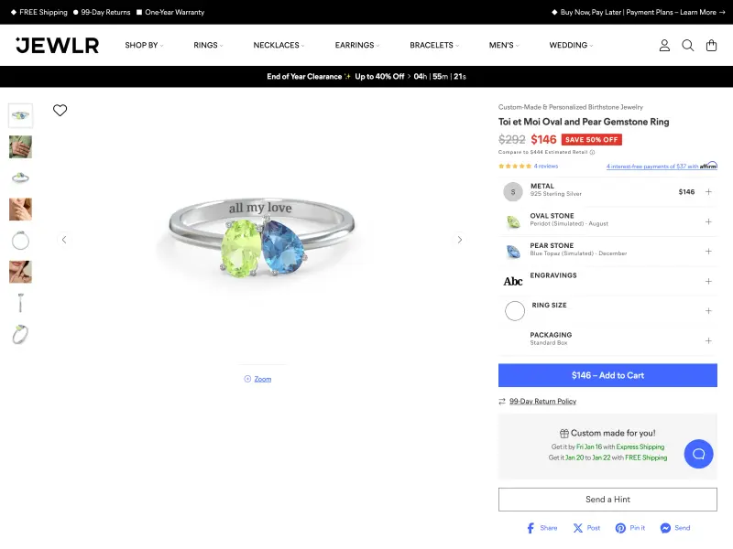Open the account profile icon

coord(665,46)
